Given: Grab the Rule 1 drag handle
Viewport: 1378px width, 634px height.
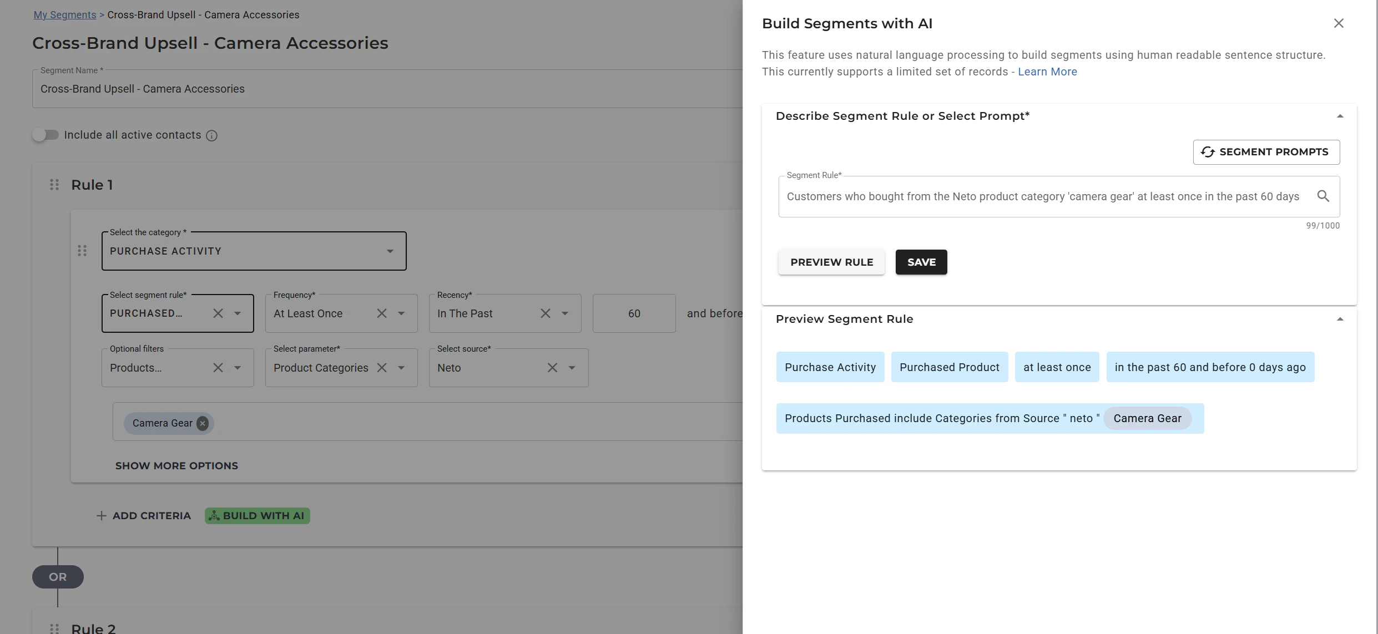Looking at the screenshot, I should click(54, 184).
